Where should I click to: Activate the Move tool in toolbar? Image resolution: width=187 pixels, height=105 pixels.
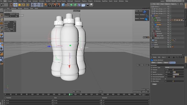pos(15,5)
